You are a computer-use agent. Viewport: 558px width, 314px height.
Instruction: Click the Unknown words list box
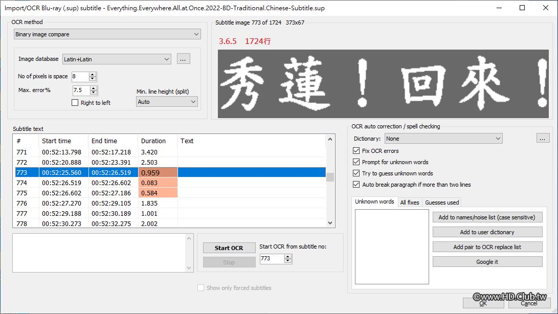pyautogui.click(x=392, y=246)
